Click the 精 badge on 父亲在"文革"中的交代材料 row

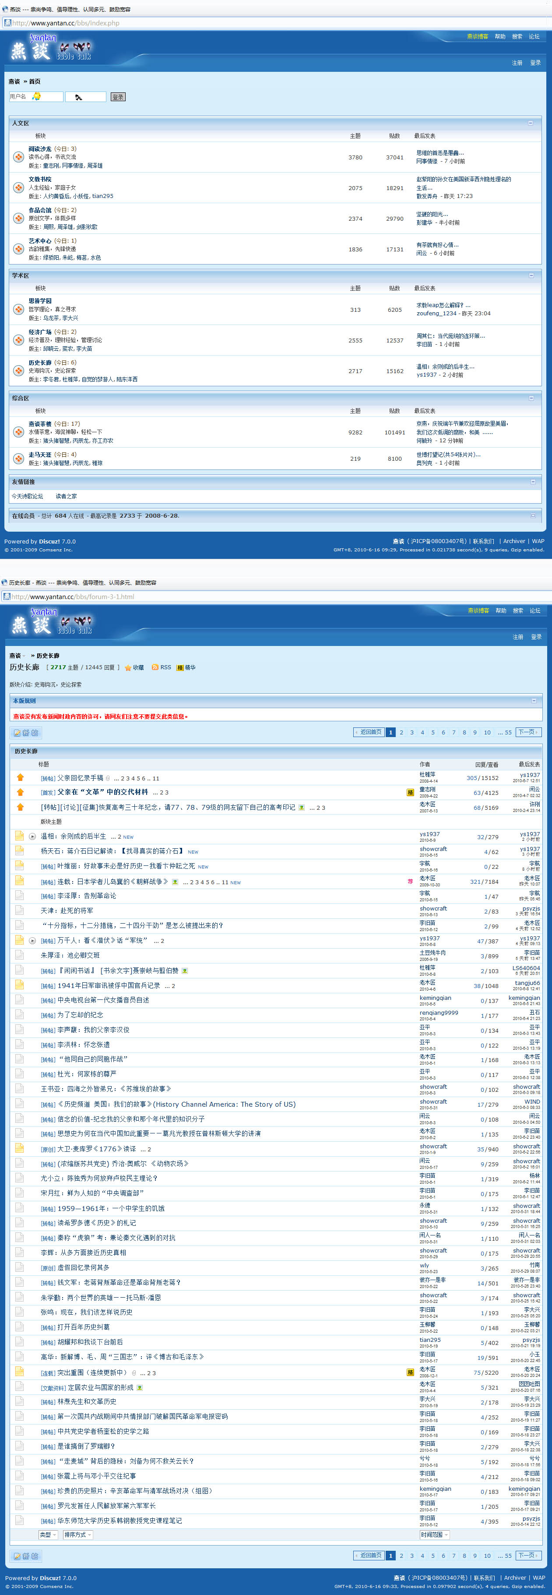coord(410,793)
